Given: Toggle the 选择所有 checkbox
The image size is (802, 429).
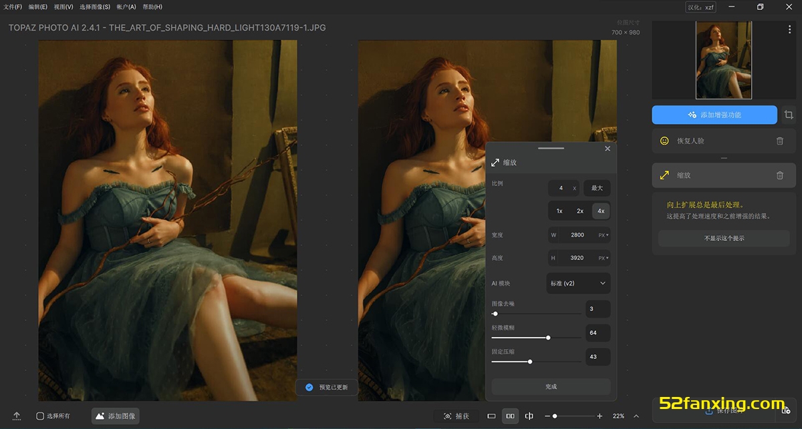Looking at the screenshot, I should point(40,416).
